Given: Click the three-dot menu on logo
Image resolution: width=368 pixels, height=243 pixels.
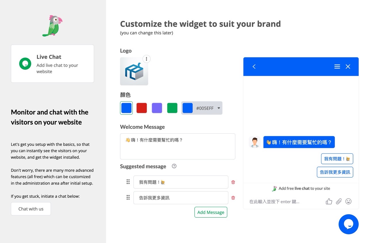Looking at the screenshot, I should pyautogui.click(x=146, y=59).
